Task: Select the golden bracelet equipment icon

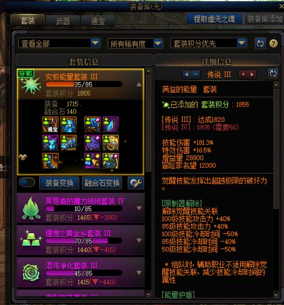Action: (x=111, y=143)
